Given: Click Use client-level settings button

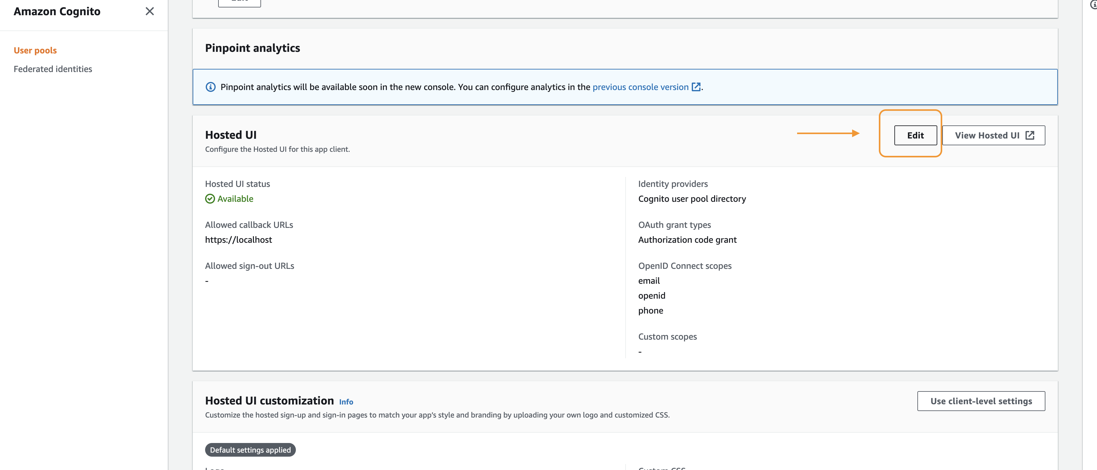Looking at the screenshot, I should 981,401.
